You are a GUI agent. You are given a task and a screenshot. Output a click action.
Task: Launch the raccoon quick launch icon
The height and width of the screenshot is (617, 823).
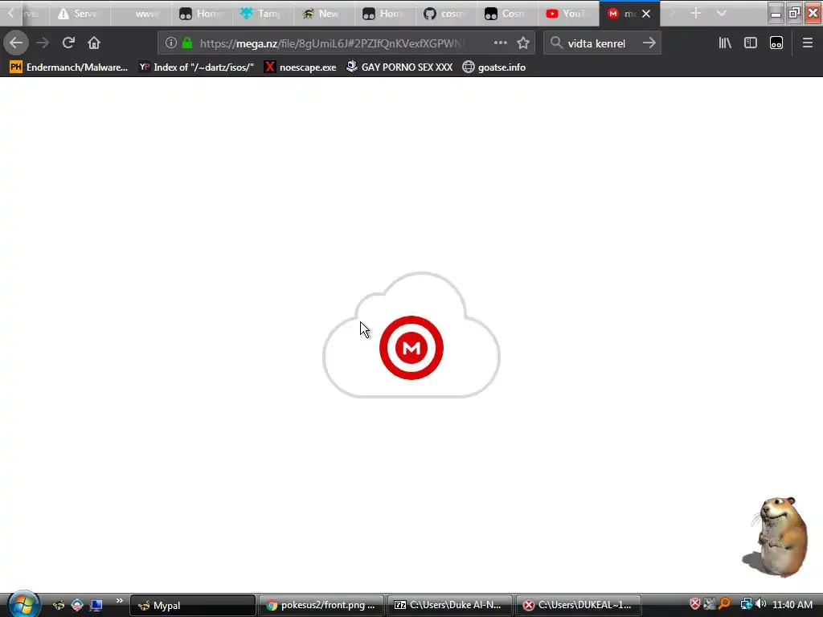coord(58,605)
